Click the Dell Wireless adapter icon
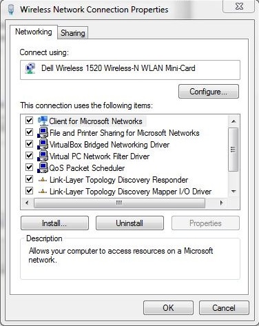The height and width of the screenshot is (326, 259). pyautogui.click(x=30, y=68)
